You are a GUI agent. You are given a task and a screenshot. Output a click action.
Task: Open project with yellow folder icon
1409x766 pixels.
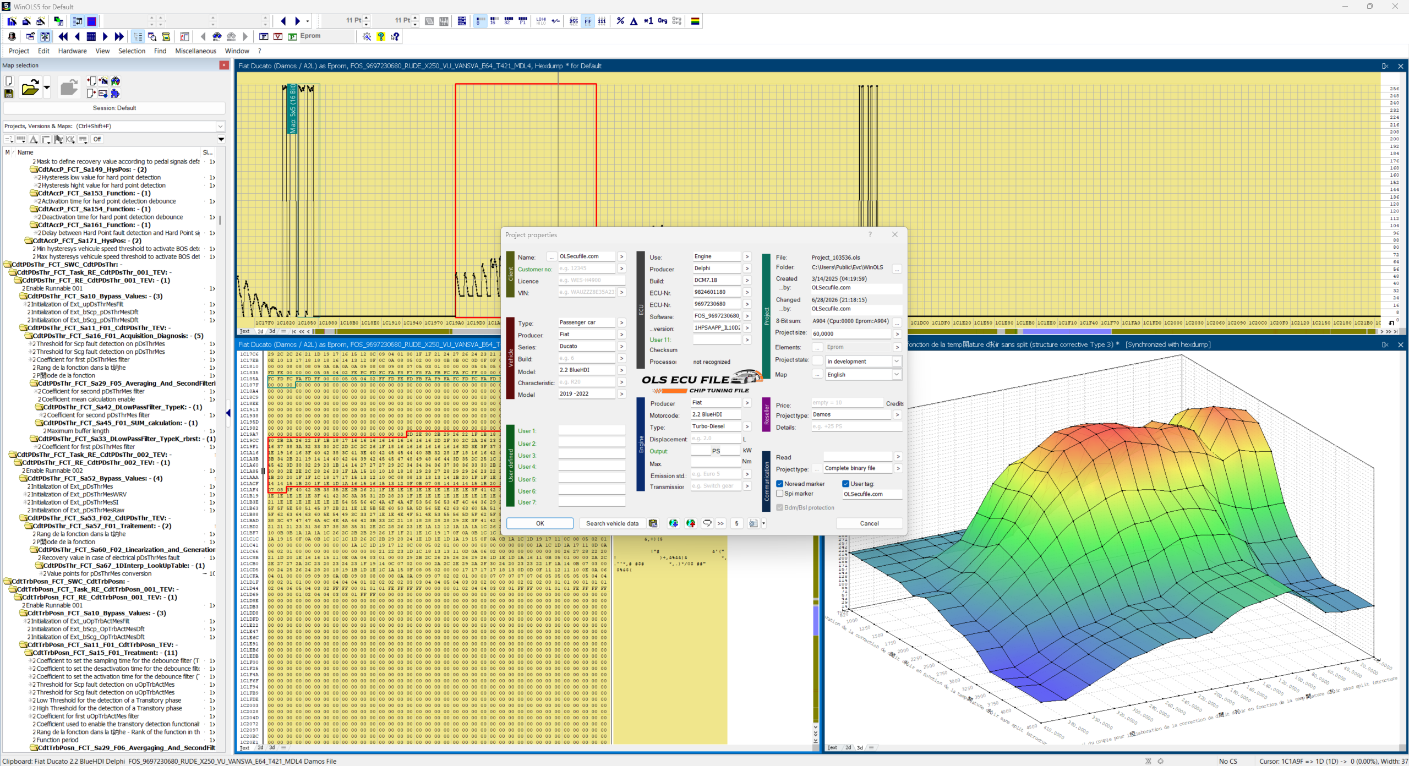(30, 87)
